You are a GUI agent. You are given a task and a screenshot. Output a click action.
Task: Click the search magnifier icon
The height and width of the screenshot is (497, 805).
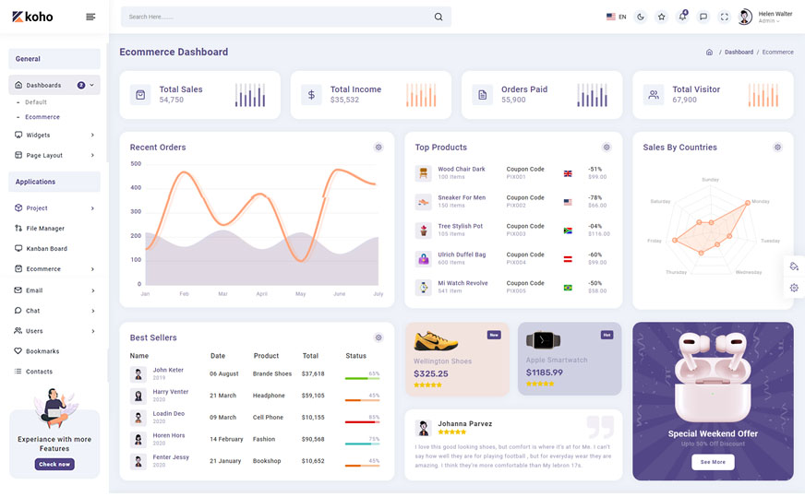[439, 17]
